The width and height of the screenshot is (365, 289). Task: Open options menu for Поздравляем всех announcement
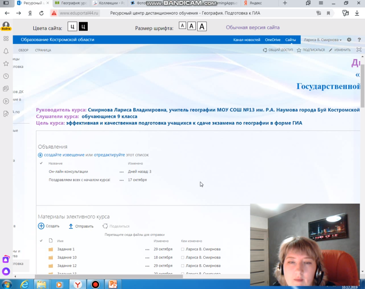click(121, 180)
